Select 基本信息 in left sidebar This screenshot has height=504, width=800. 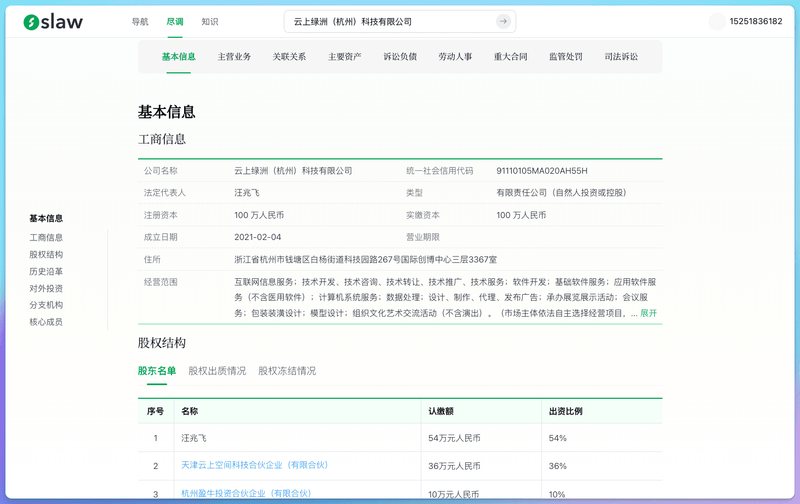click(46, 219)
